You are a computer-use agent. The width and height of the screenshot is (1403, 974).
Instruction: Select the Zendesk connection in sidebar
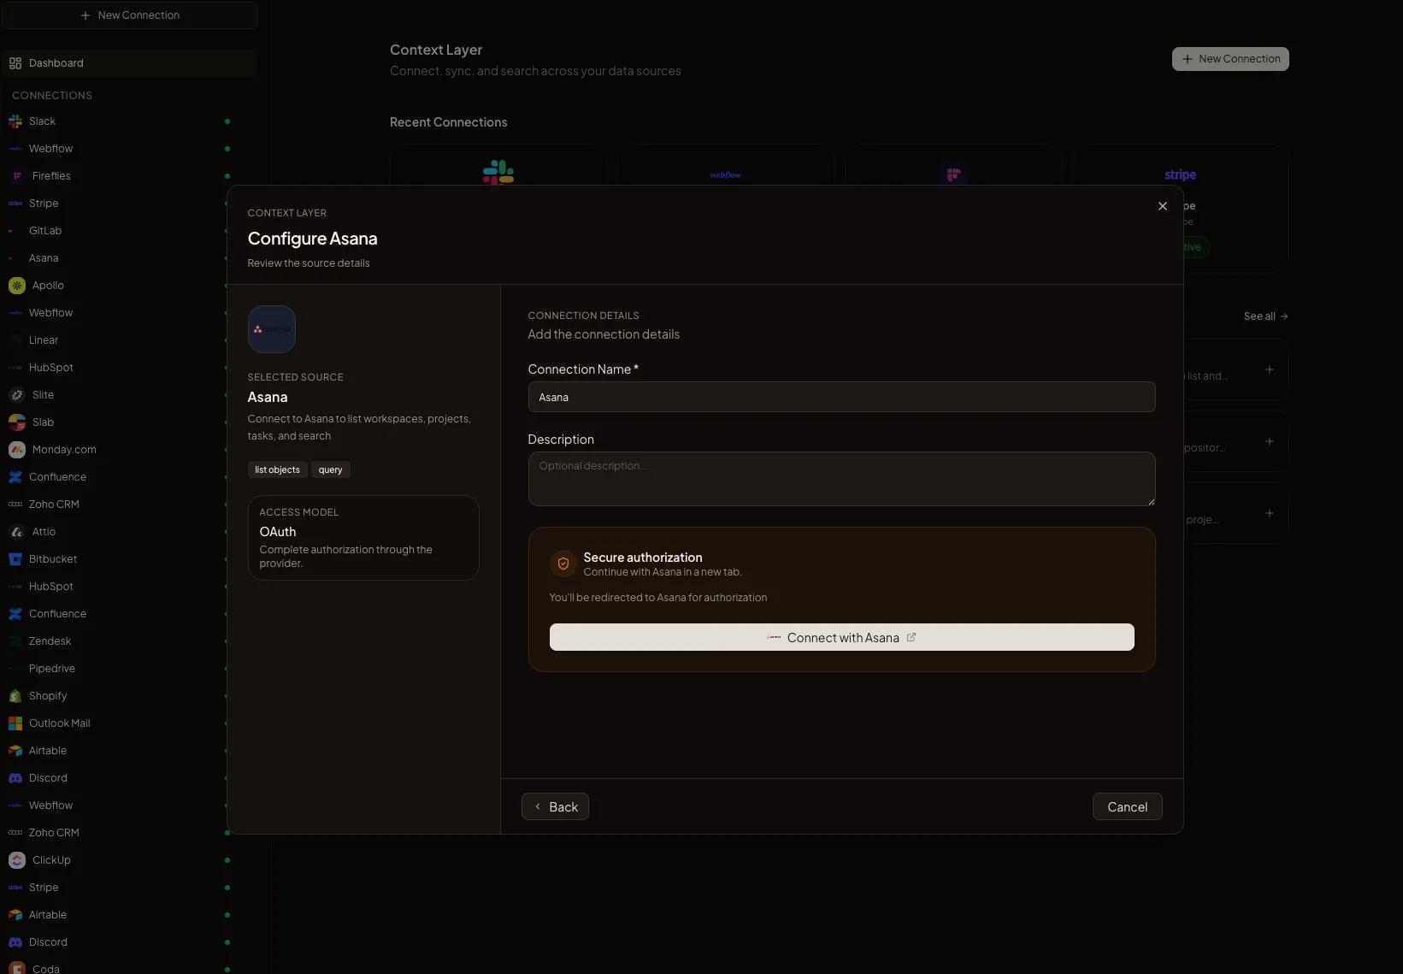tap(50, 641)
